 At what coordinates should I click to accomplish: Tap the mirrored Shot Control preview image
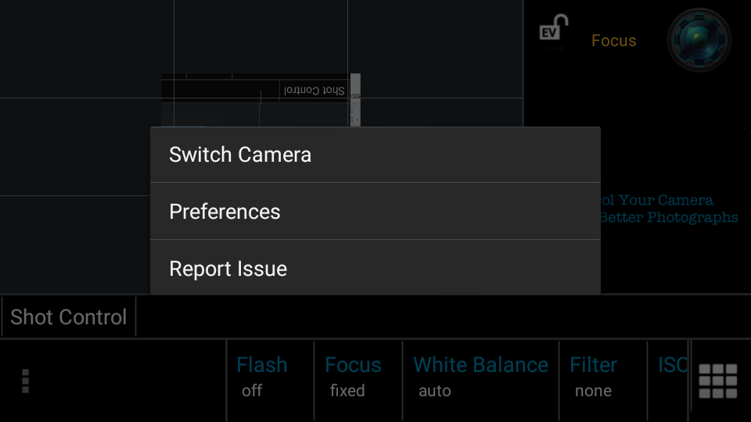tap(258, 98)
